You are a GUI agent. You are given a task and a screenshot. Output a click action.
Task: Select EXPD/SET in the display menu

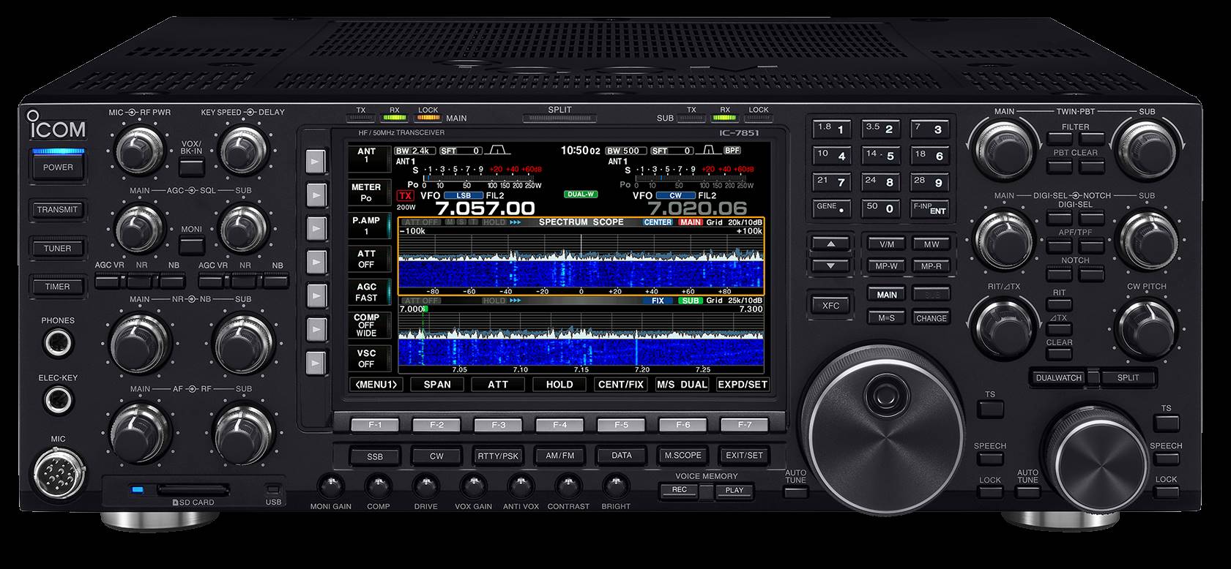click(x=743, y=384)
